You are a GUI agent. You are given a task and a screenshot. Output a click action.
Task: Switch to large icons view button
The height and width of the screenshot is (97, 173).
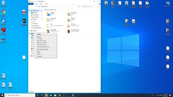(x=99, y=92)
